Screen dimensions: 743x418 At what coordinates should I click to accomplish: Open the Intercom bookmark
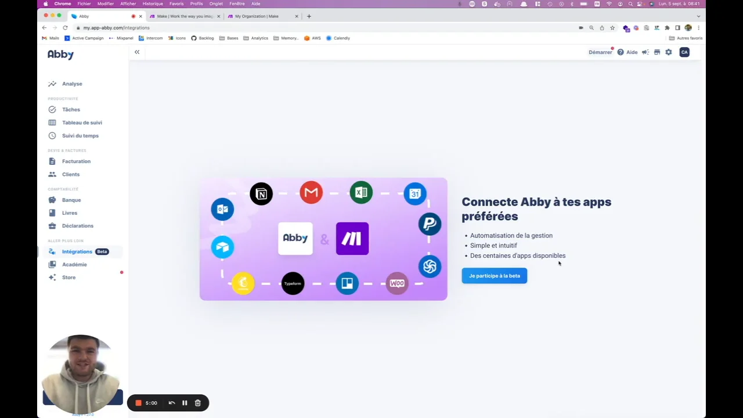tap(150, 38)
